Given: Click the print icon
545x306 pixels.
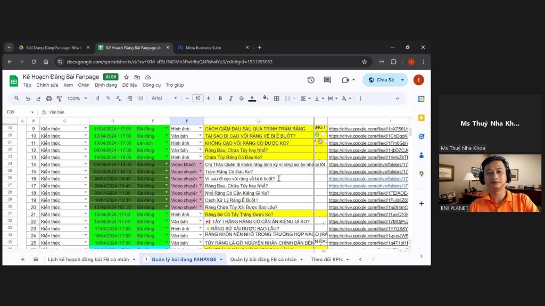Looking at the screenshot, I should tap(49, 98).
